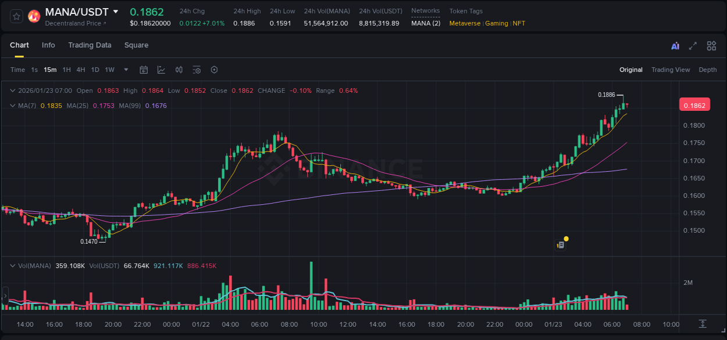Open the widgets grid icon
727x340 pixels.
[x=711, y=45]
